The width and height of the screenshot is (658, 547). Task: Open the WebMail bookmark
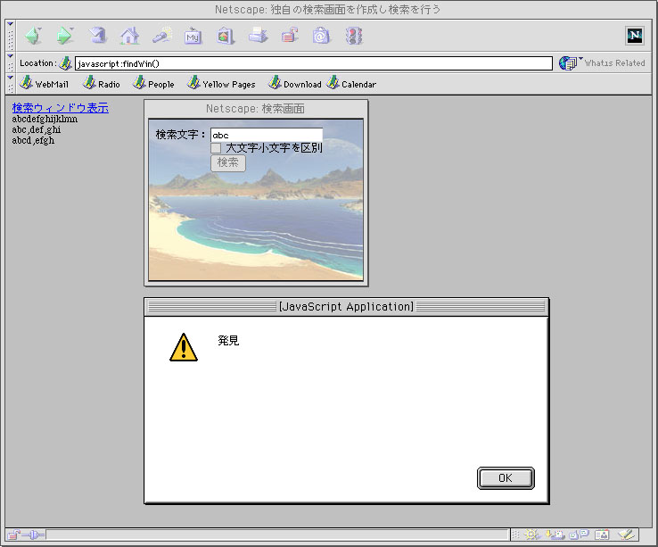point(45,84)
